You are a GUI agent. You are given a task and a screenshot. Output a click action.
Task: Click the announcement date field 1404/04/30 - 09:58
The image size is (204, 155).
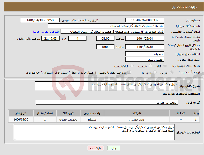[x=40, y=20]
